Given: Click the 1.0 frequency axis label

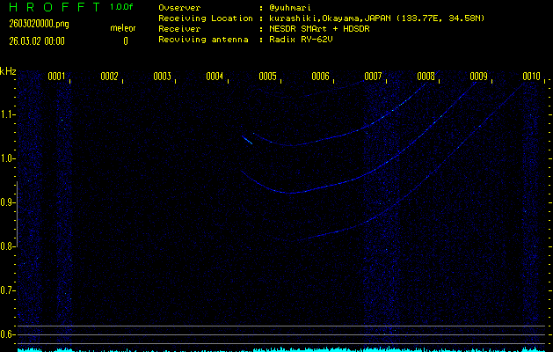Looking at the screenshot, I should click(8, 158).
